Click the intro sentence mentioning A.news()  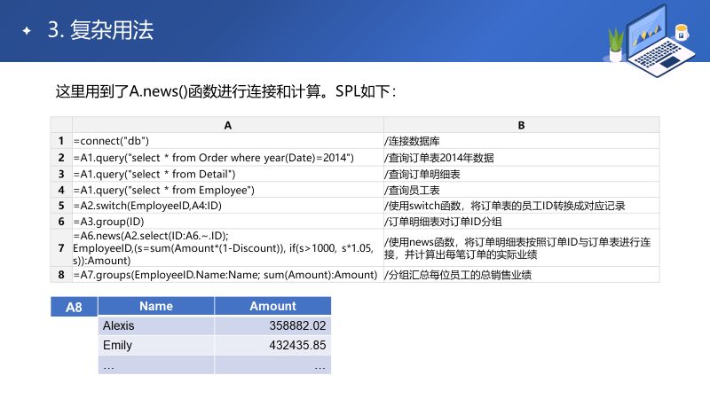(225, 92)
